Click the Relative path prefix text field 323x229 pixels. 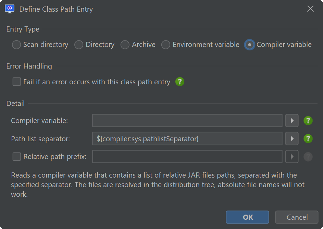tap(187, 157)
